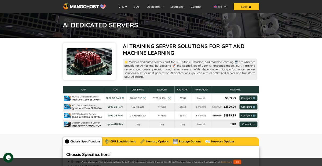Click the BW/PORT column header
The image size is (322, 166).
coord(162,90)
